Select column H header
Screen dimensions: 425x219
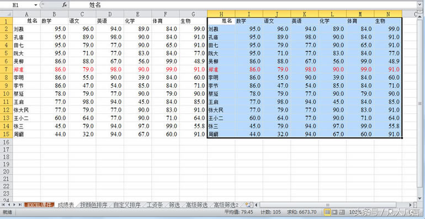pos(221,14)
